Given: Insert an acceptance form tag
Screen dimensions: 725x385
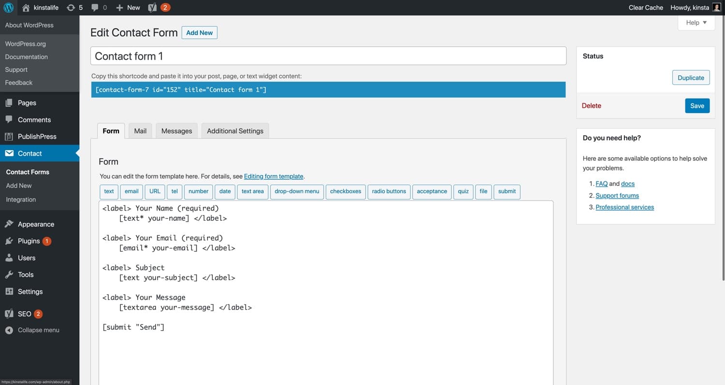Looking at the screenshot, I should coord(432,192).
